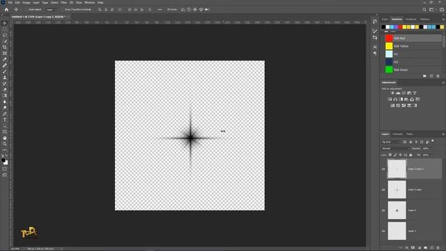Select the Gradient tool
The image size is (446, 251).
[x=5, y=96]
